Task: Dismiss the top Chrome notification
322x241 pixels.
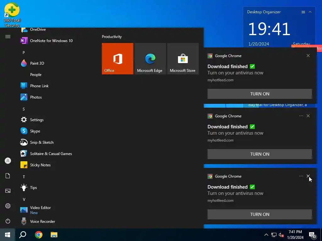Action: tap(308, 56)
